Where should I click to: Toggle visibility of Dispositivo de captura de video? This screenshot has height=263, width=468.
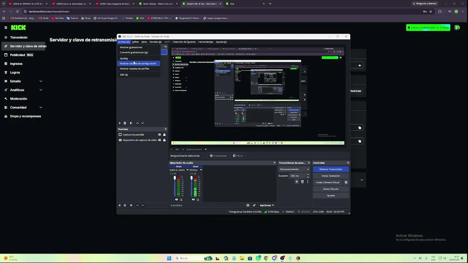pyautogui.click(x=159, y=140)
